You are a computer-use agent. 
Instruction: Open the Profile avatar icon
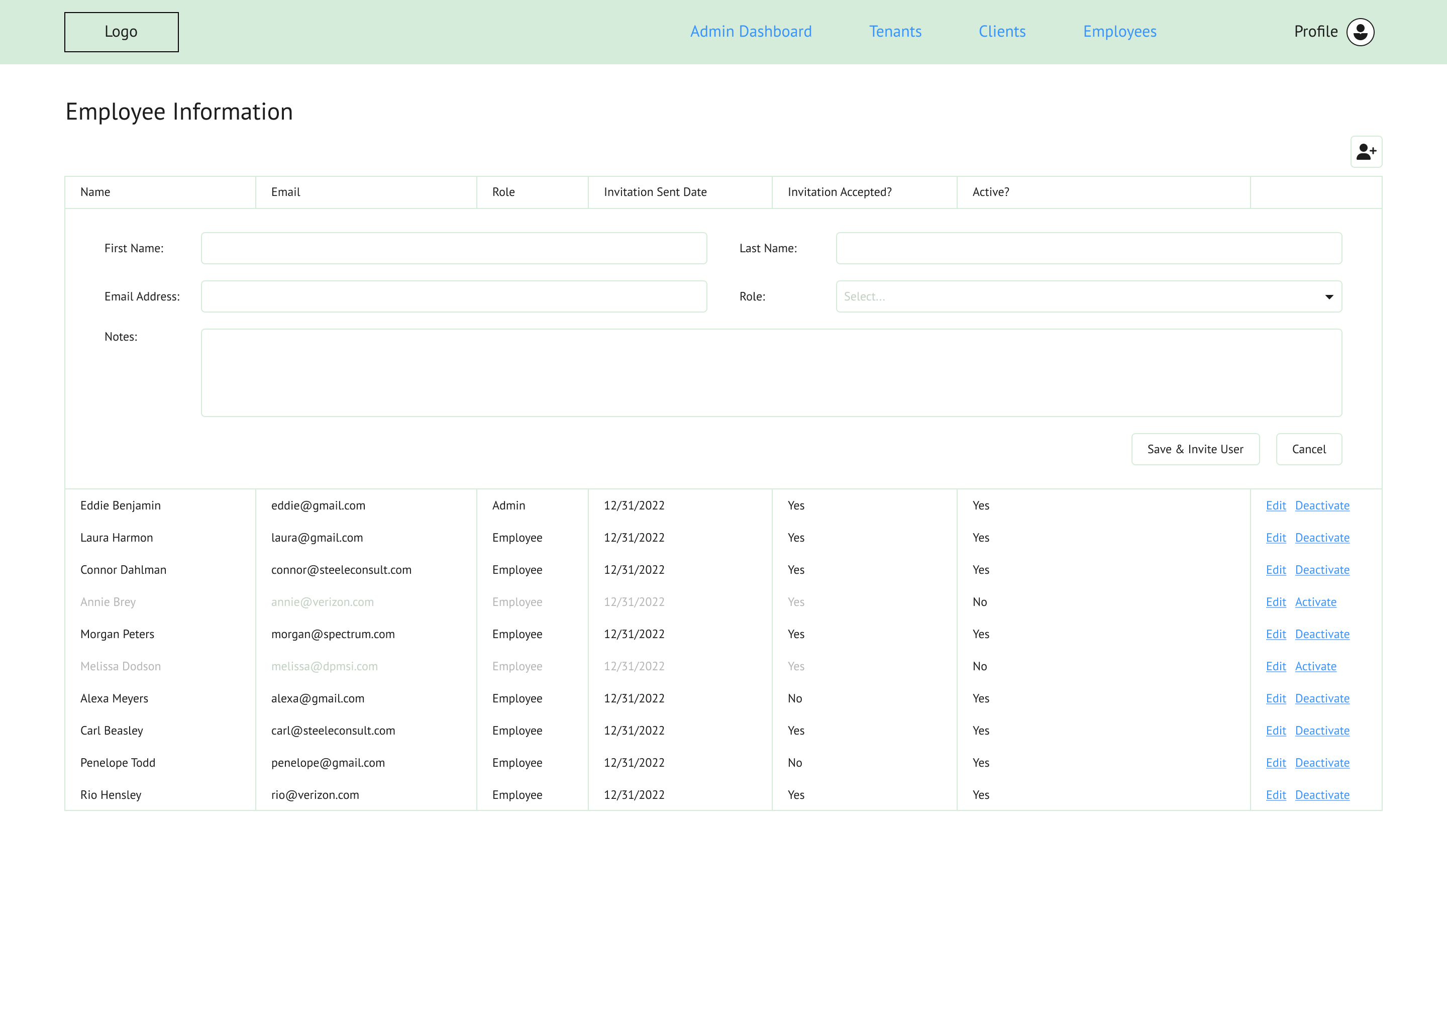tap(1360, 32)
